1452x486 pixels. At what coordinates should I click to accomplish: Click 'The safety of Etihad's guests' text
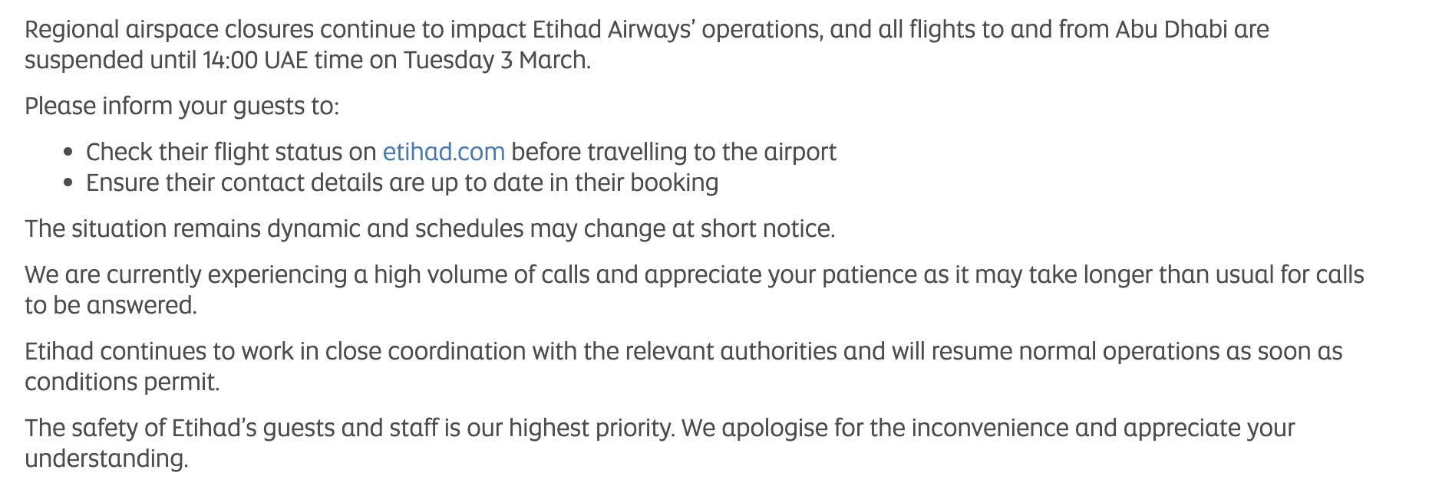(178, 428)
